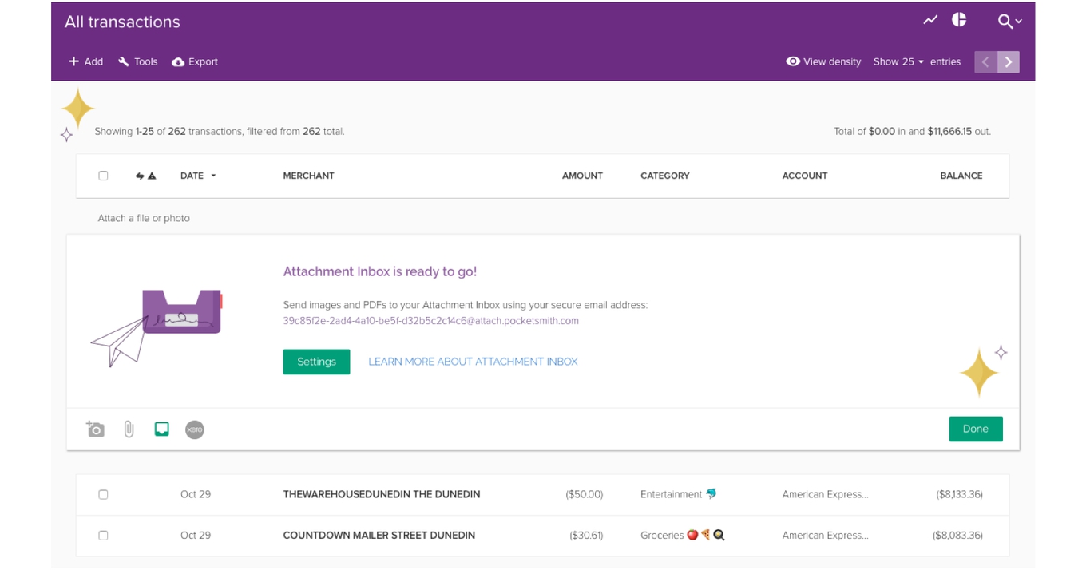
Task: Click the green Settings button
Action: click(316, 362)
